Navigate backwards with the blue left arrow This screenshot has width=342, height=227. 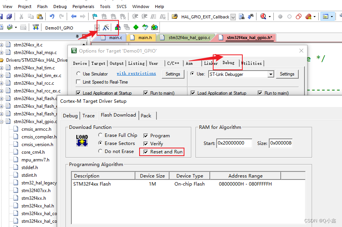point(74,16)
